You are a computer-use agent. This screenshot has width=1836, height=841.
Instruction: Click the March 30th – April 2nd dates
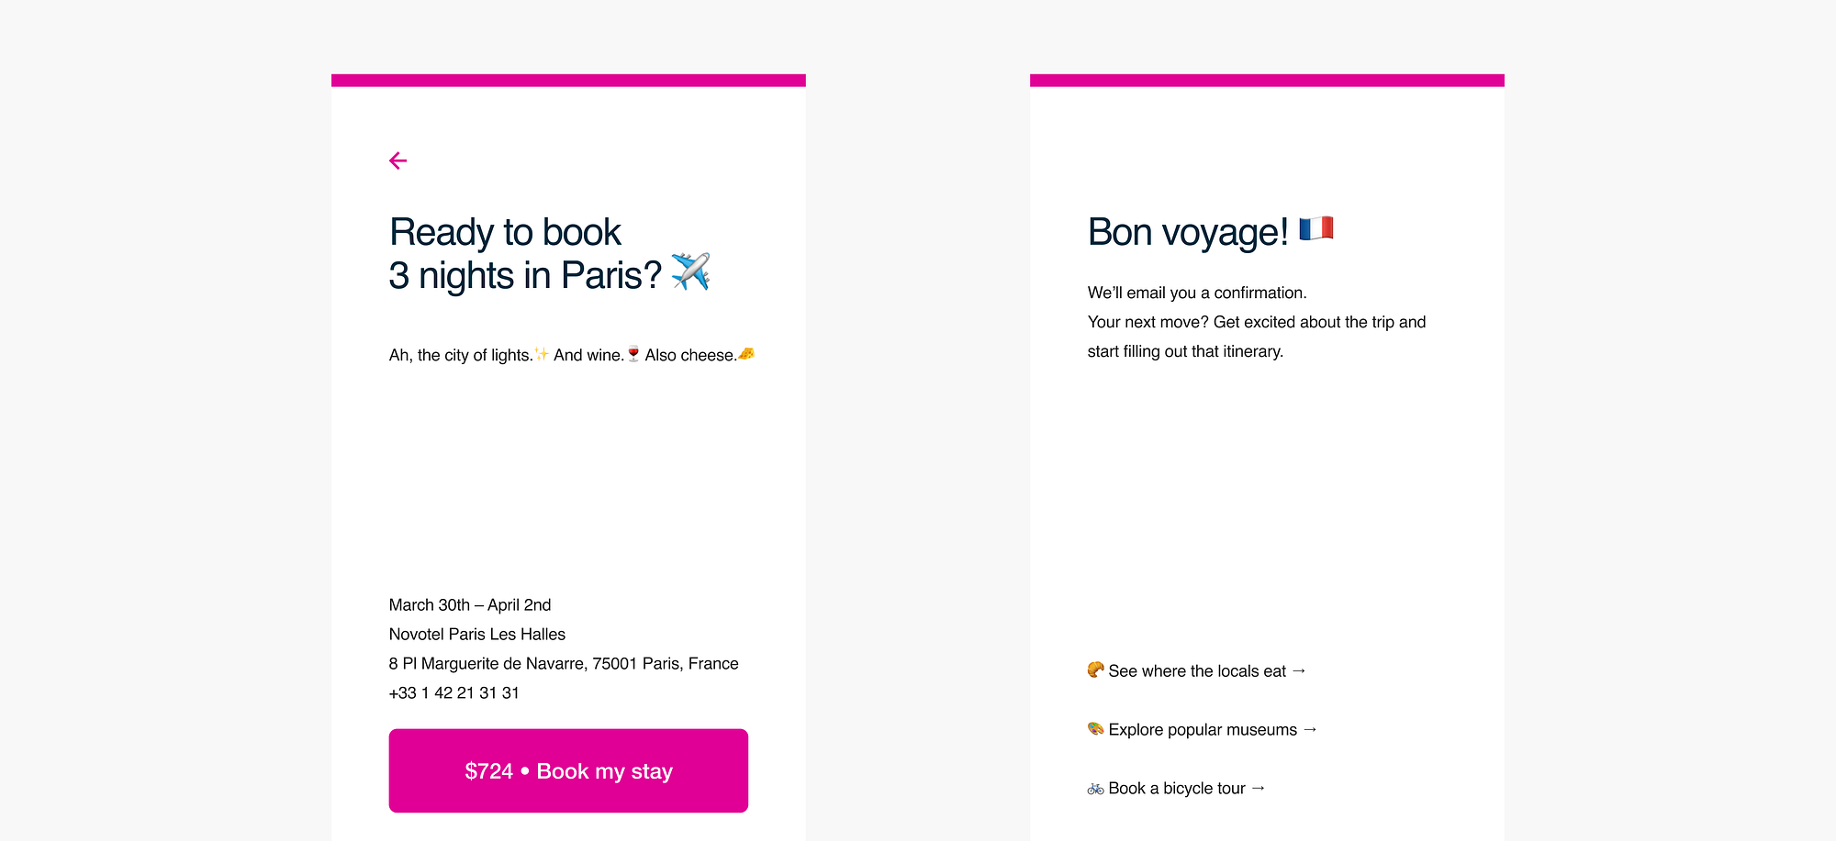coord(470,604)
